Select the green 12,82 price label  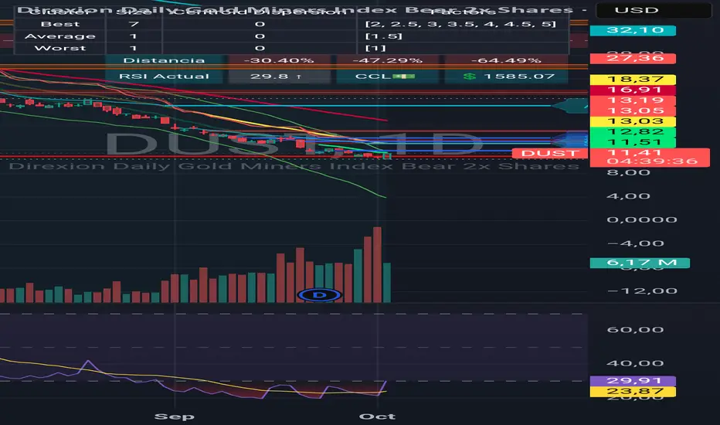tap(616, 132)
